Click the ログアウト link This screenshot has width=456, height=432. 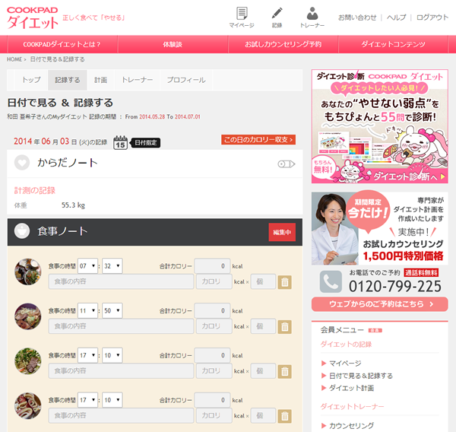click(x=432, y=17)
